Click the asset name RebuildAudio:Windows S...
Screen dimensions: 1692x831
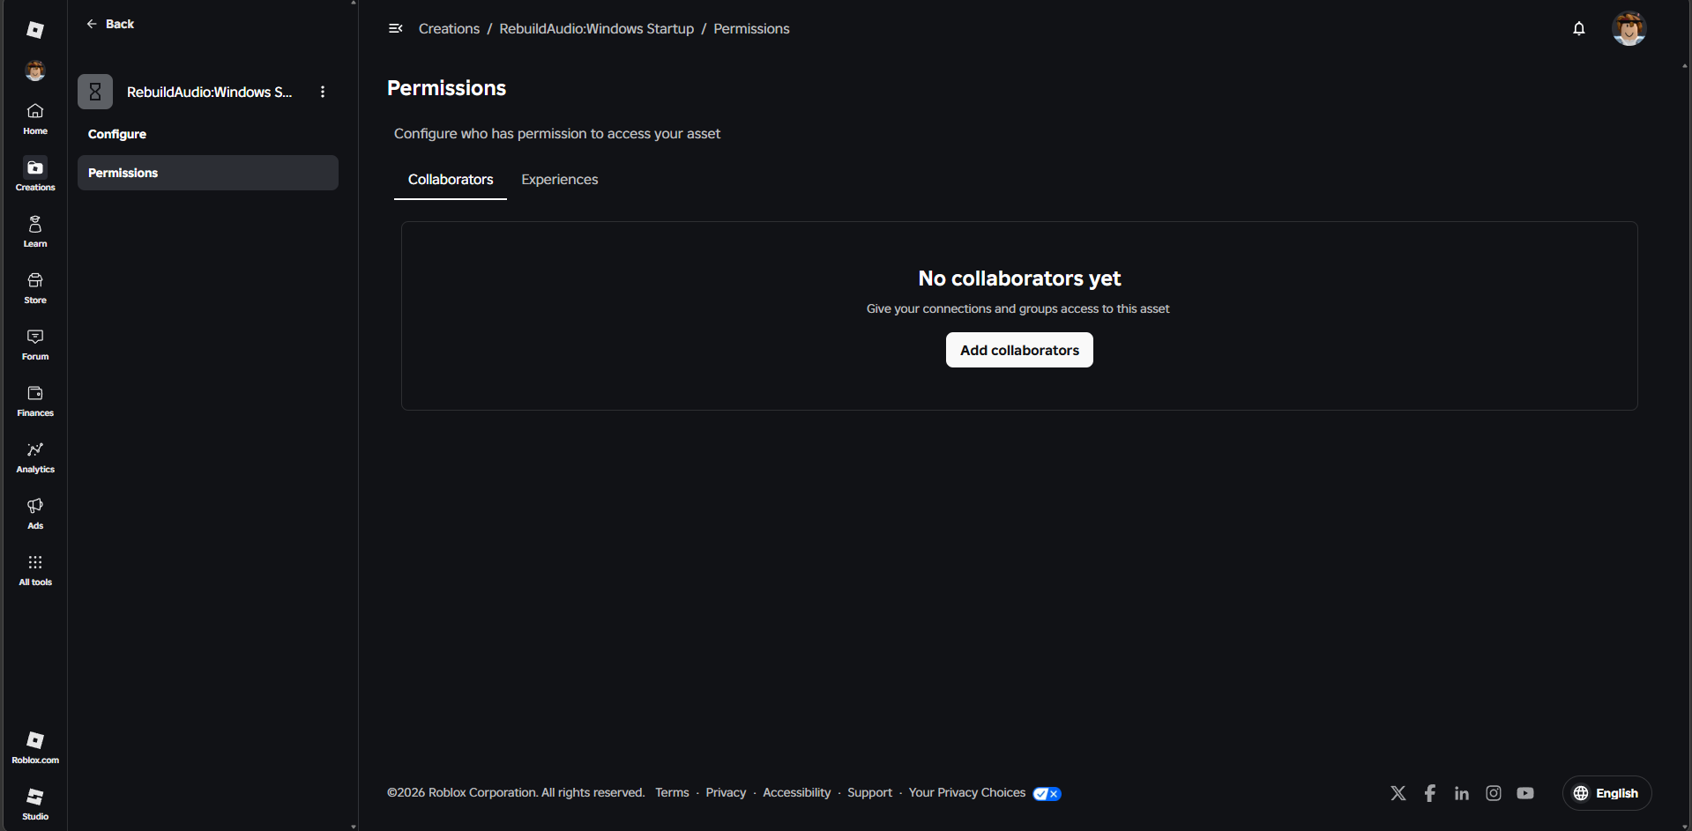[210, 92]
